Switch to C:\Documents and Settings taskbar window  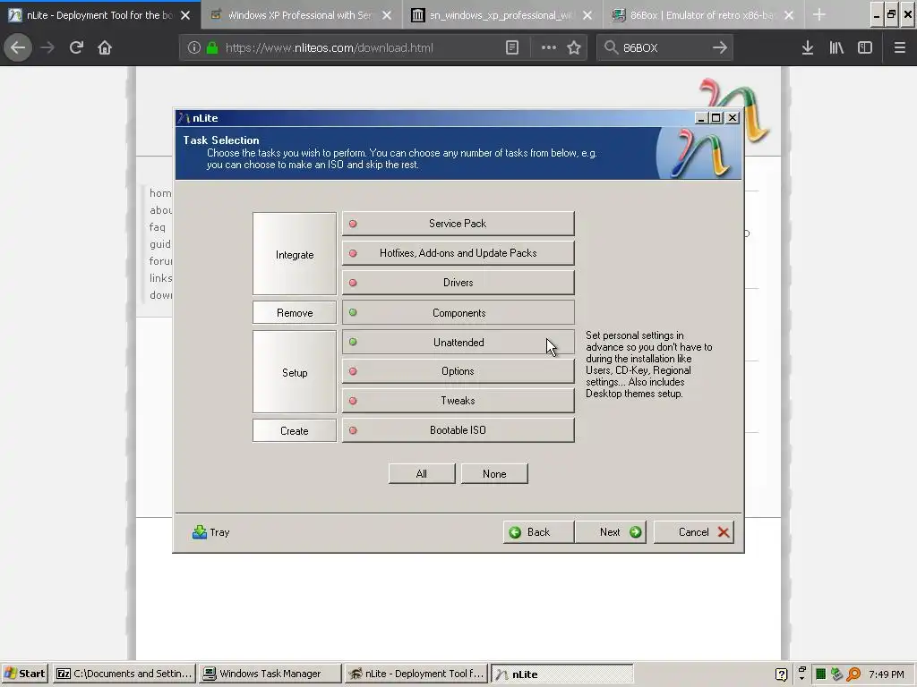[x=124, y=674]
